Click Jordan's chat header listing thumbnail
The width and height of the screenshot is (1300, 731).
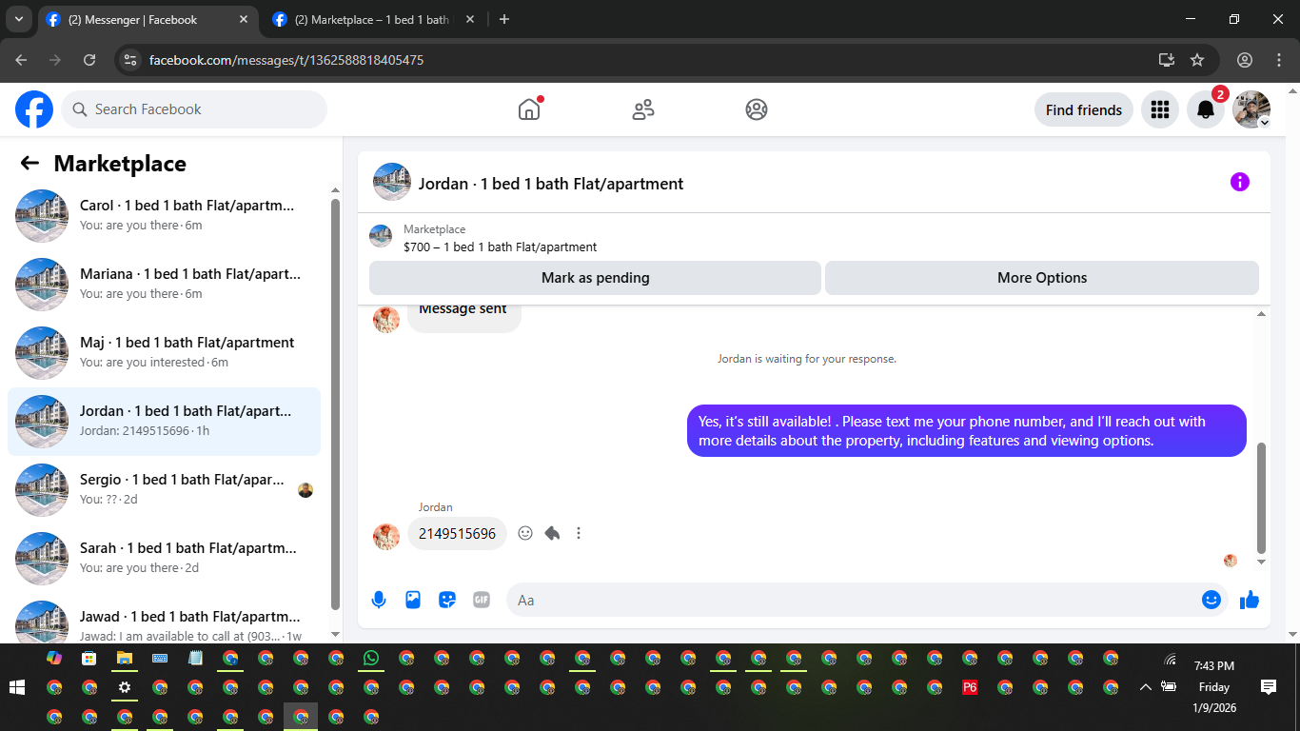(x=392, y=182)
